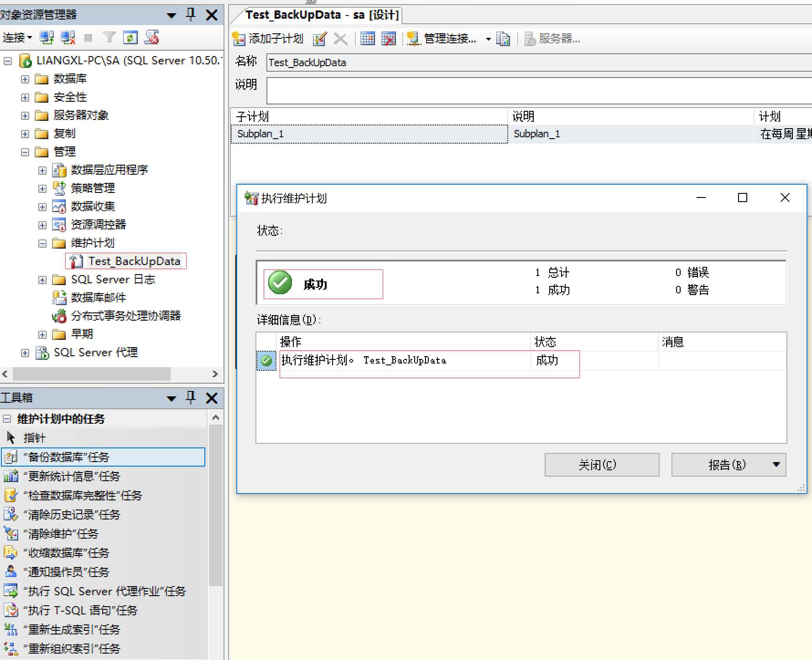
Task: Click the 名称 input field
Action: tap(539, 62)
